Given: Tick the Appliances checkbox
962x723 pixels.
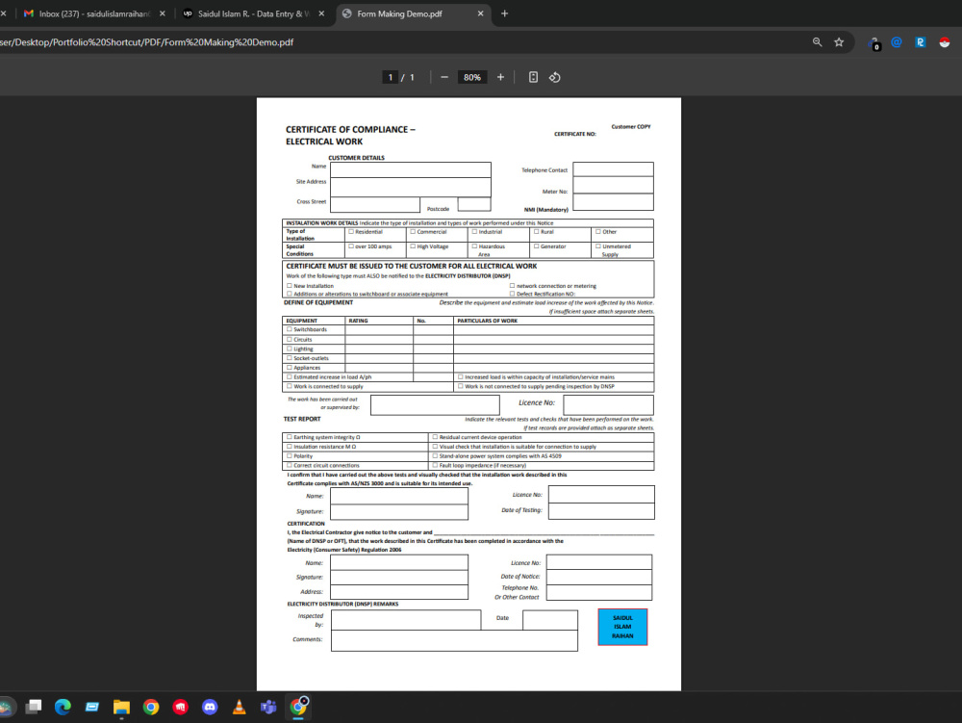Looking at the screenshot, I should coord(290,367).
